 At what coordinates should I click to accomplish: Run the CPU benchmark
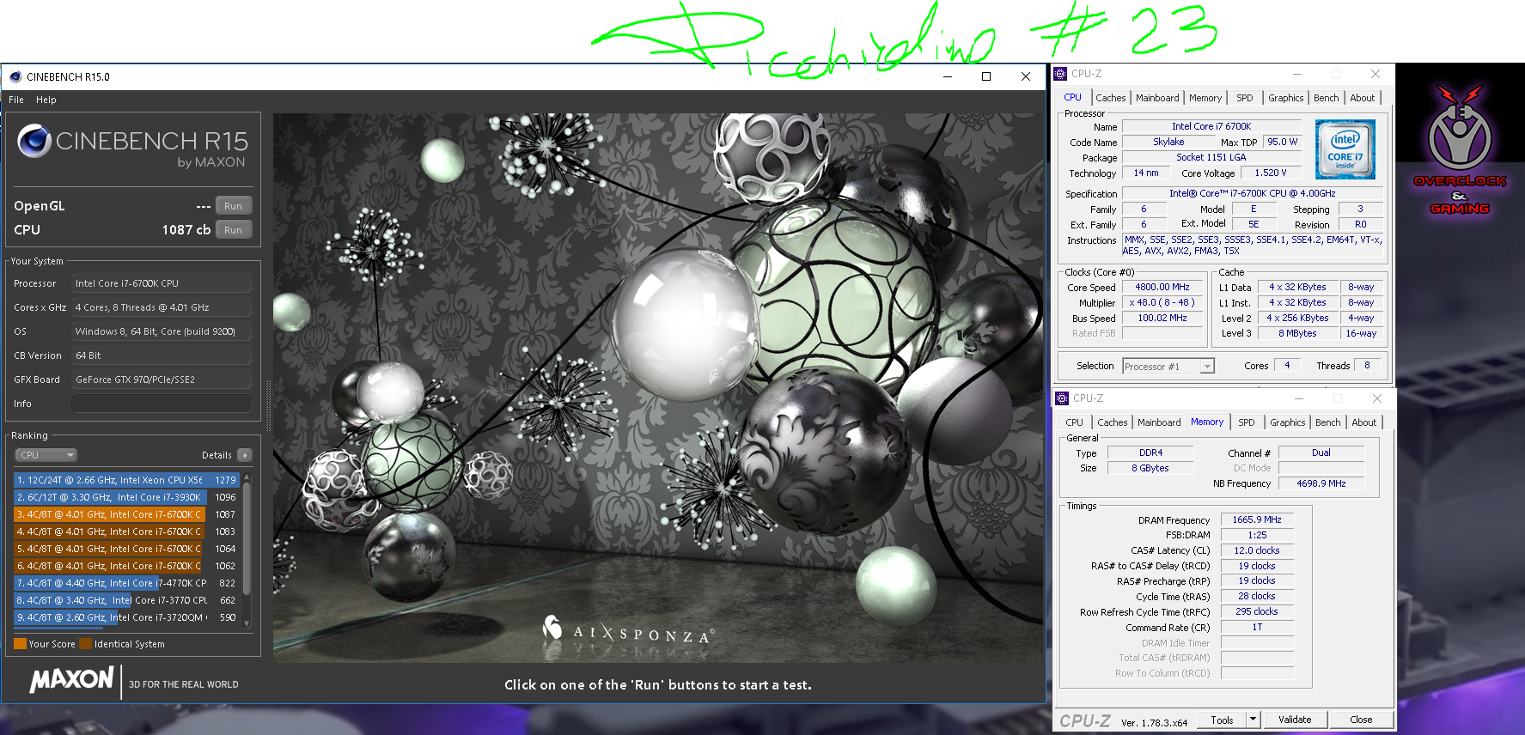click(233, 230)
